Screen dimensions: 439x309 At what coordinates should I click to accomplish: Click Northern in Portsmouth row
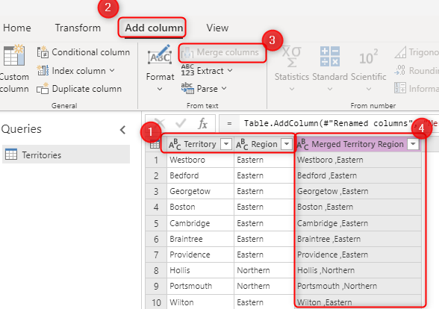point(264,286)
